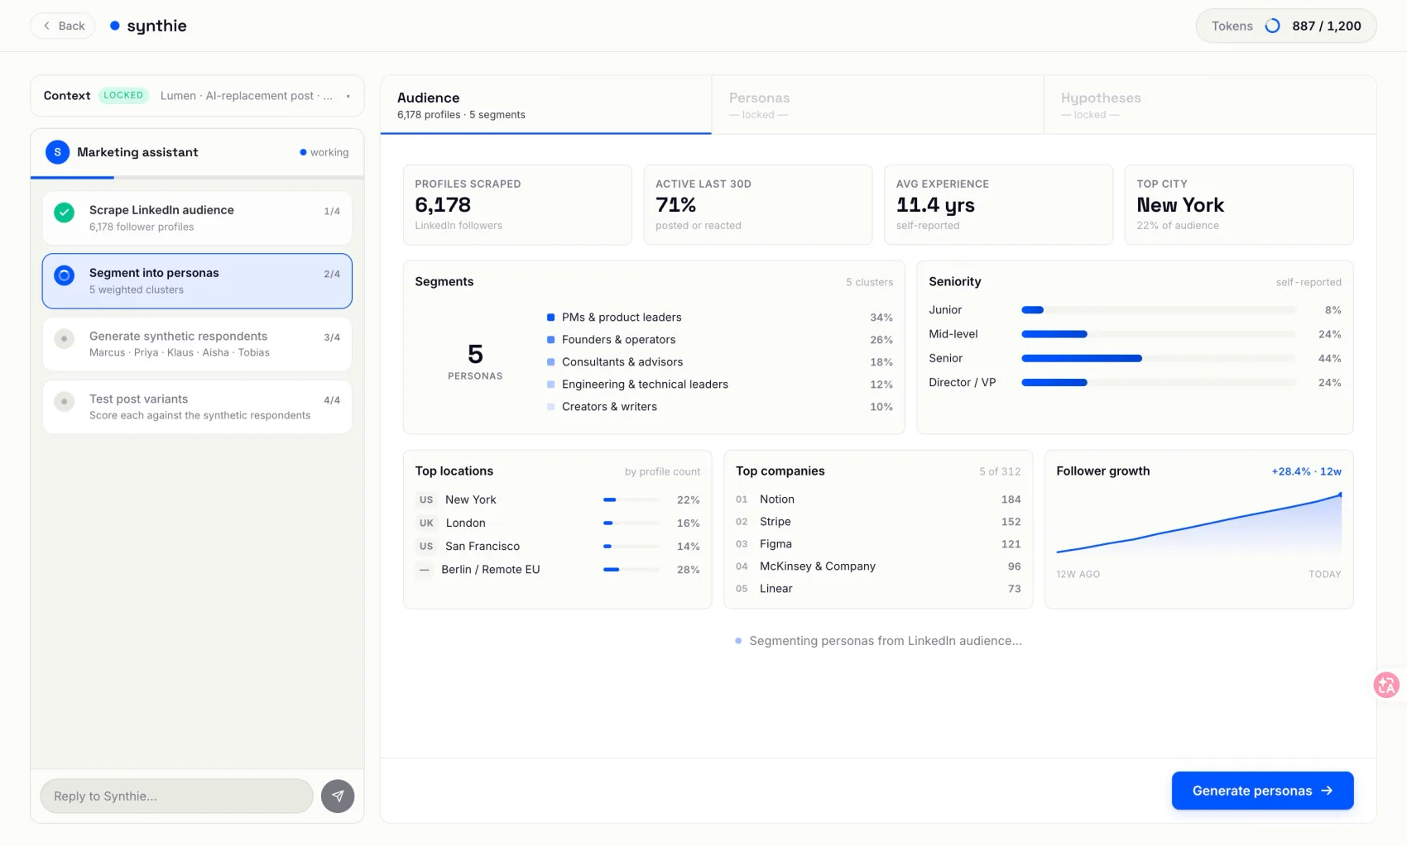Viewport: 1407px width, 846px height.
Task: Open the Test post variants step
Action: [197, 407]
